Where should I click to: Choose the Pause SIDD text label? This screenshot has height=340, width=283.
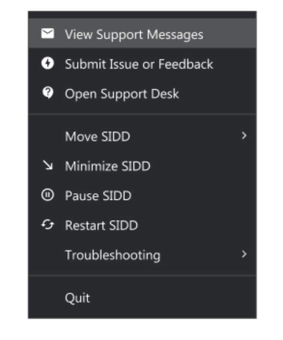[98, 196]
